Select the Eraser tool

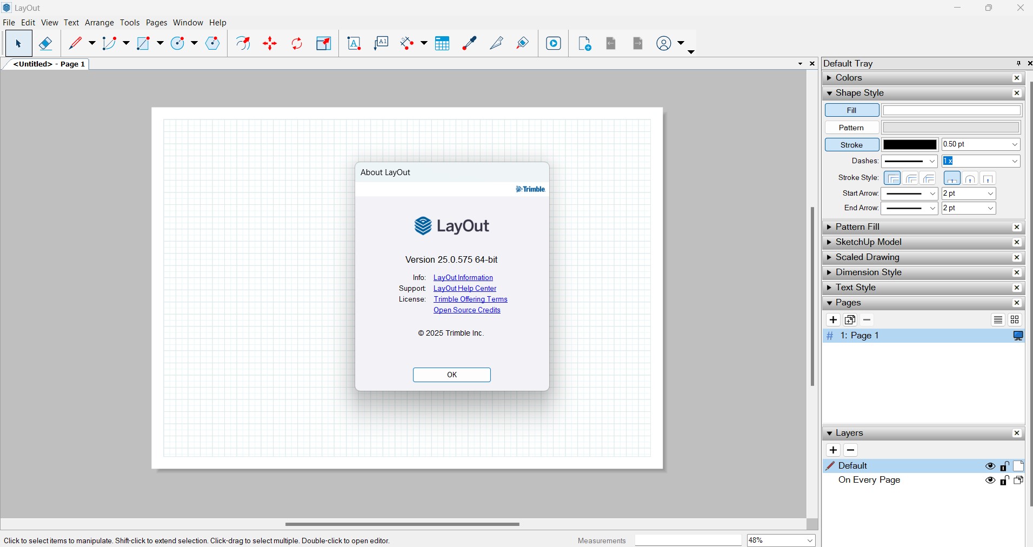[x=46, y=43]
